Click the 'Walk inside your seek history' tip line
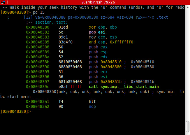This screenshot has width=190, height=135. (94, 7)
